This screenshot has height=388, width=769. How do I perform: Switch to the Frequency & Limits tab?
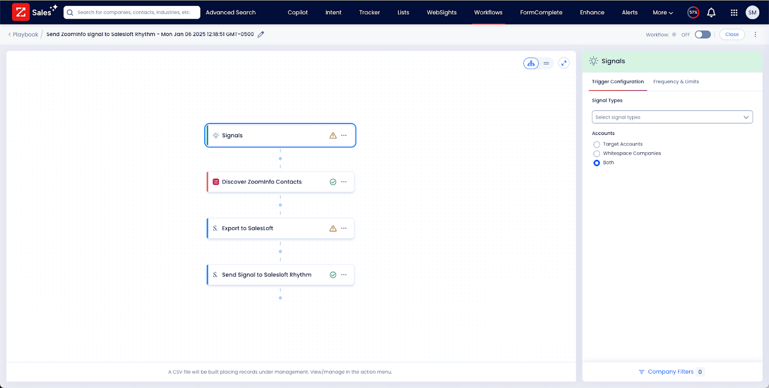pyautogui.click(x=676, y=82)
